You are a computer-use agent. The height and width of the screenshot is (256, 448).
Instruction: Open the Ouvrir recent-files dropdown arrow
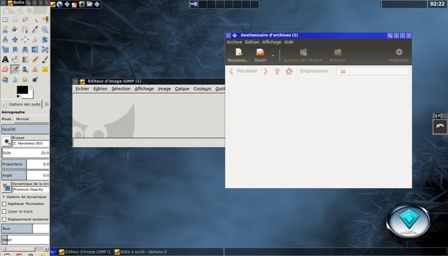(273, 56)
